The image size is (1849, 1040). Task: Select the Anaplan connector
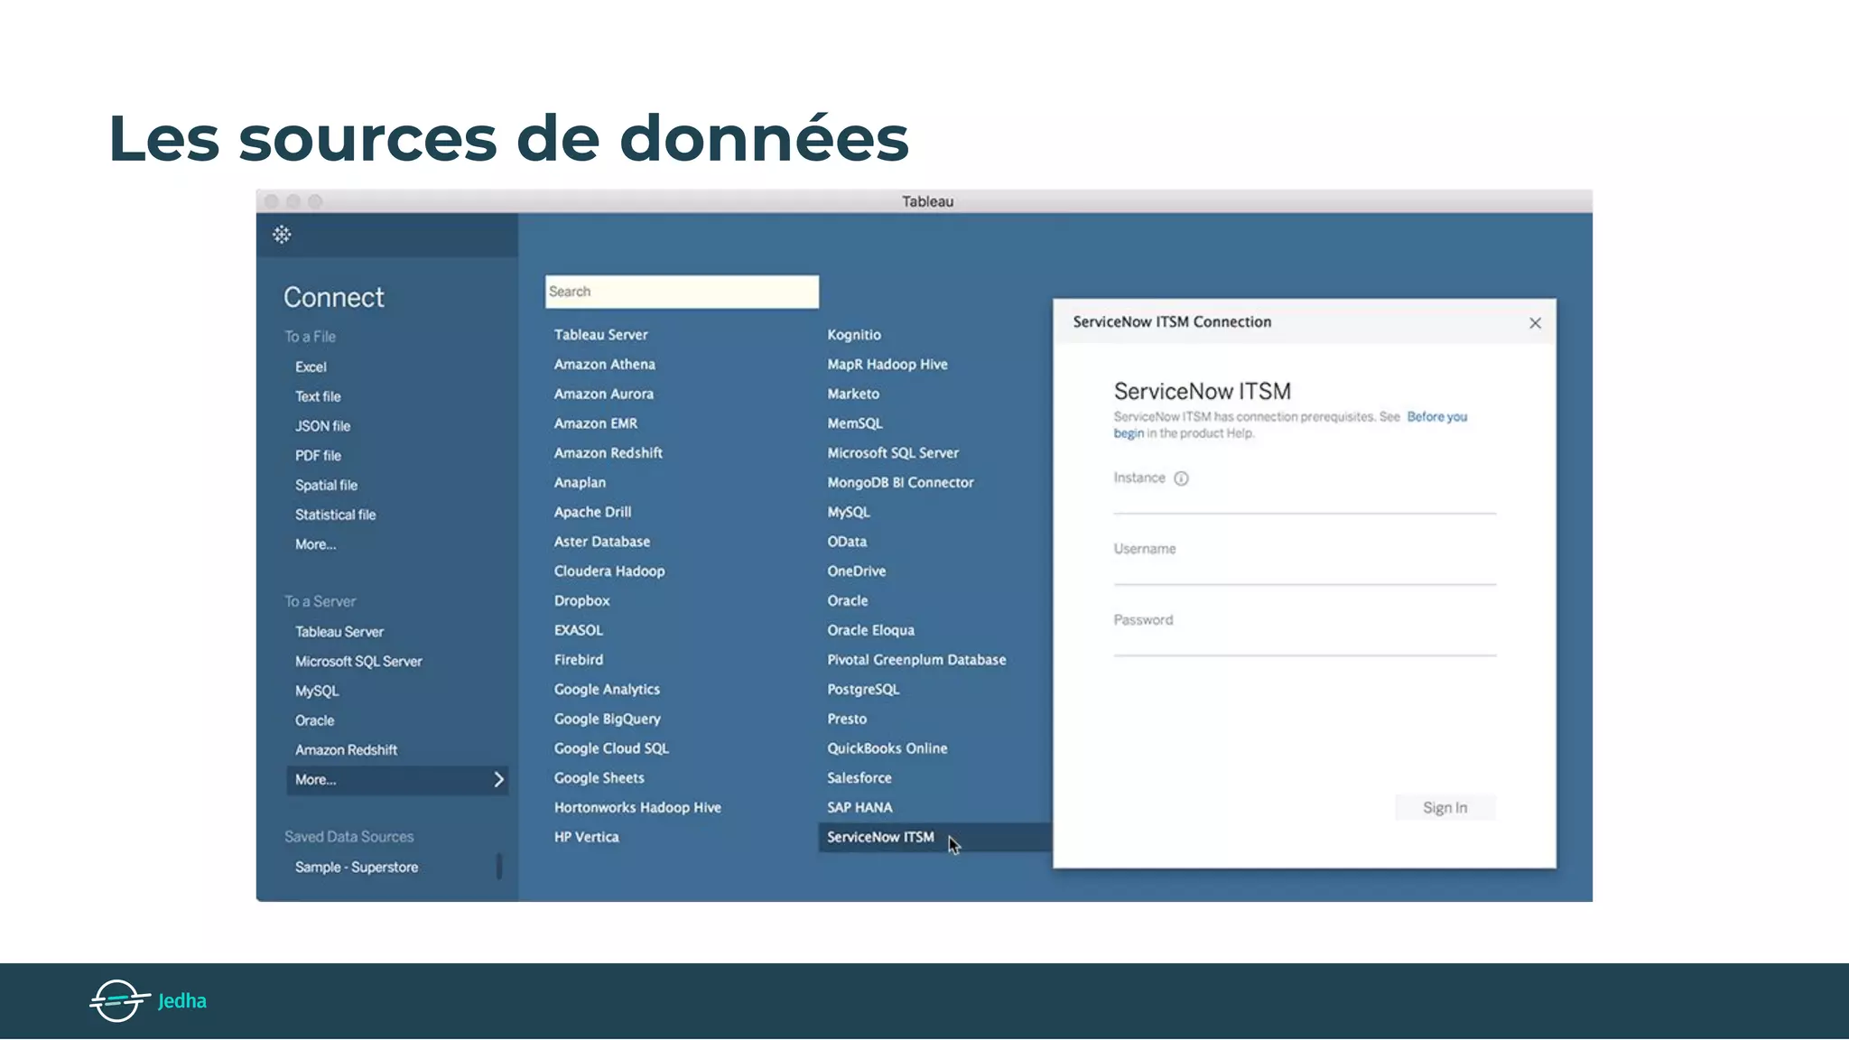[x=580, y=482]
